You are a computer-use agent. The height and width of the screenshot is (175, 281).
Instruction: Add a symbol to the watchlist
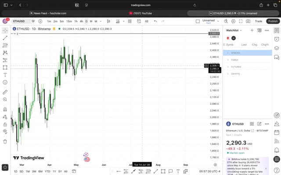tap(252, 30)
